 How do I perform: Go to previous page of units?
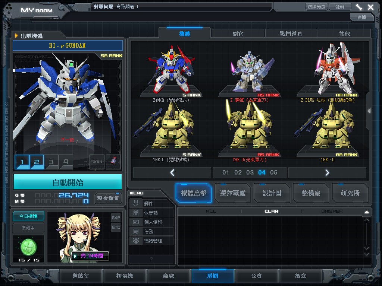click(x=172, y=172)
